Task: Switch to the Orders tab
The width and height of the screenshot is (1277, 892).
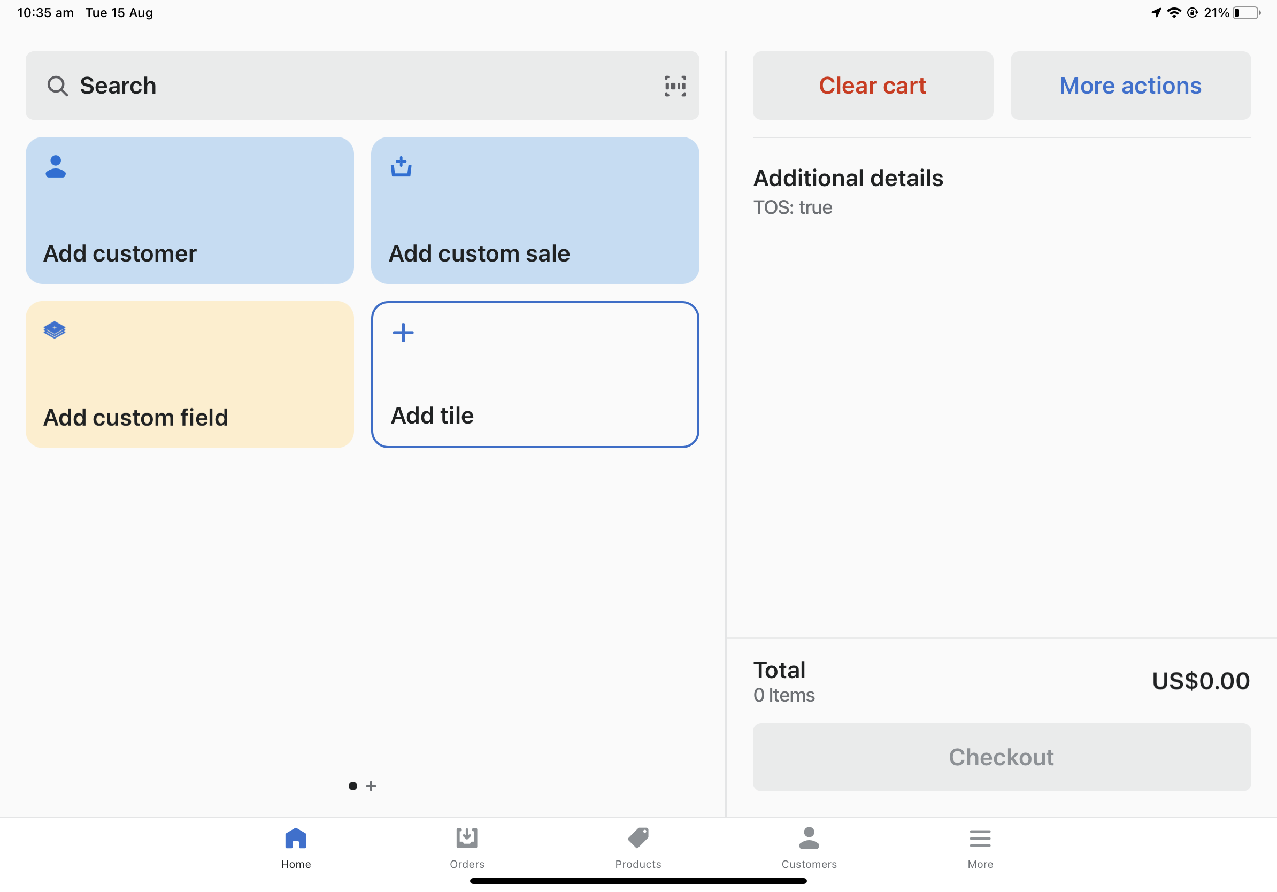Action: pyautogui.click(x=467, y=848)
